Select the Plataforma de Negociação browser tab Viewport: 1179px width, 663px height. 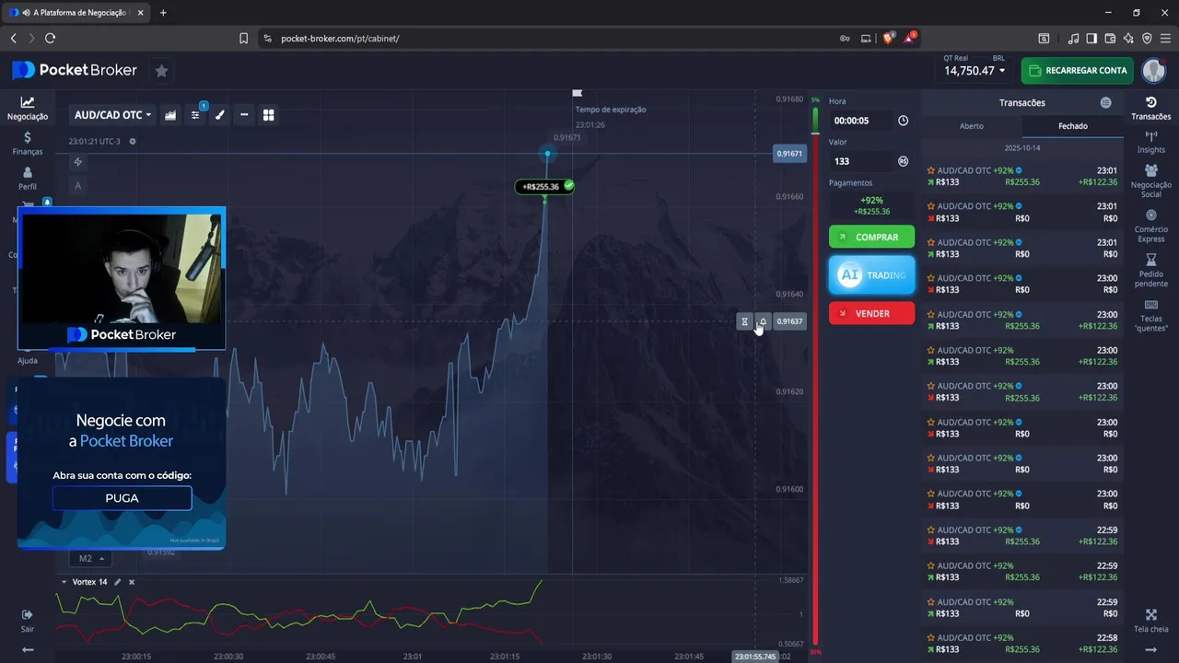tap(76, 13)
